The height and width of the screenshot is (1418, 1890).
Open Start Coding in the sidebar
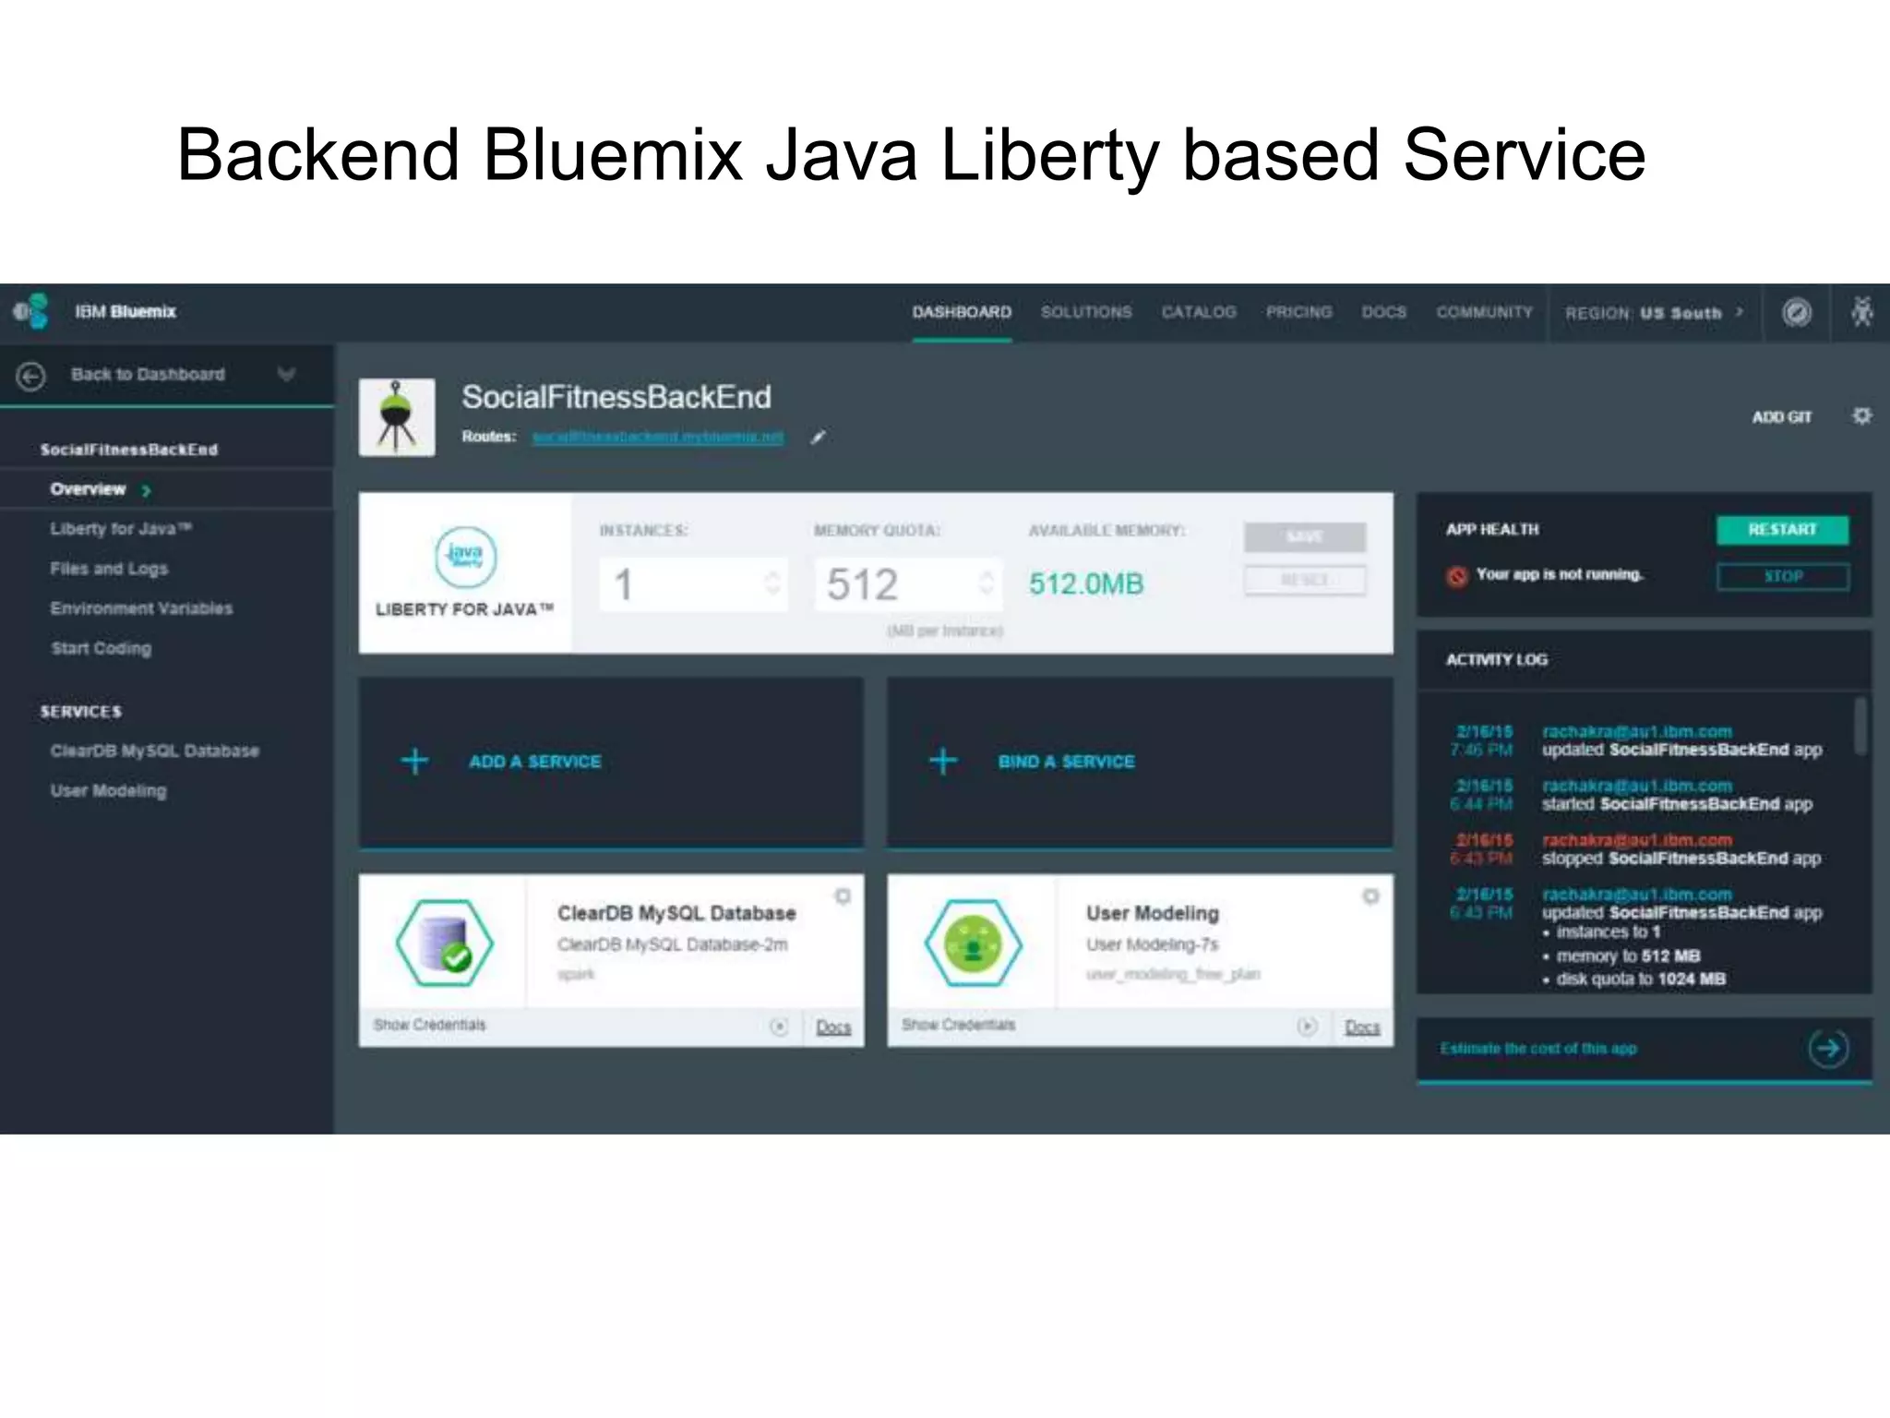pyautogui.click(x=101, y=648)
